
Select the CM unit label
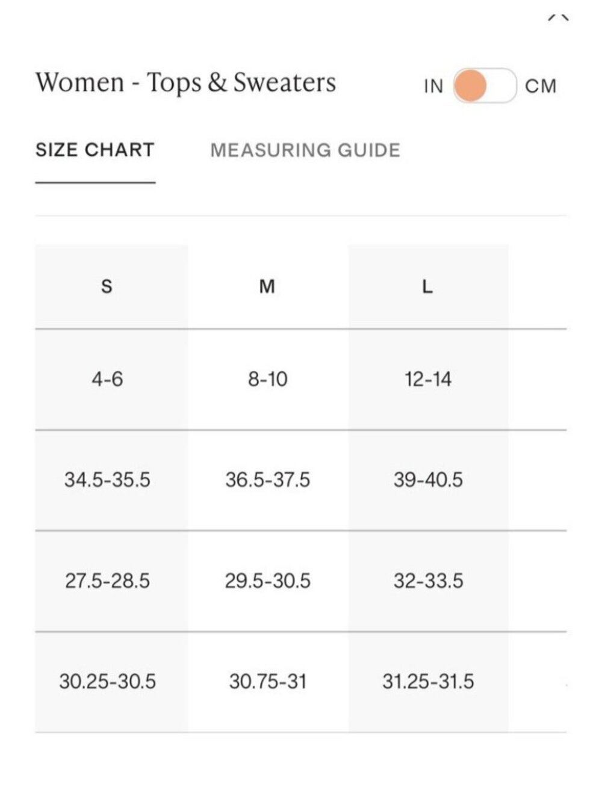click(x=541, y=86)
